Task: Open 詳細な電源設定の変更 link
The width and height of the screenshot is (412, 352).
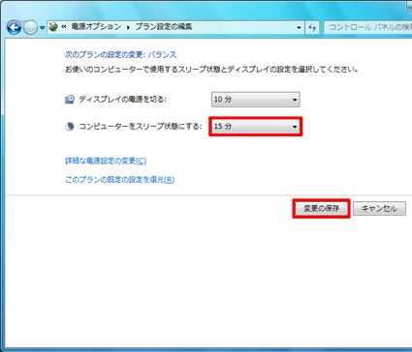Action: click(x=106, y=161)
